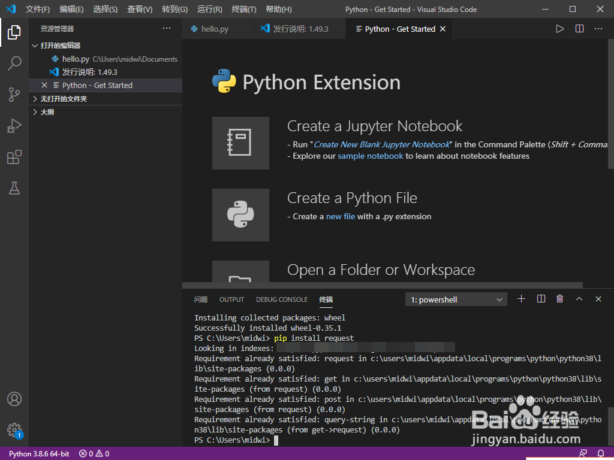Screen dimensions: 614x460
Task: Open the Extensions view icon
Action: (14, 157)
